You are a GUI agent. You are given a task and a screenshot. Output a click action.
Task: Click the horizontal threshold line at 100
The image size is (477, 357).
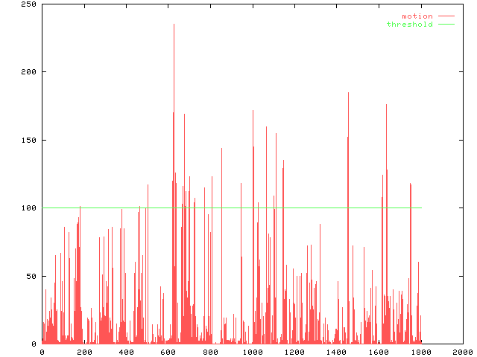313,208
